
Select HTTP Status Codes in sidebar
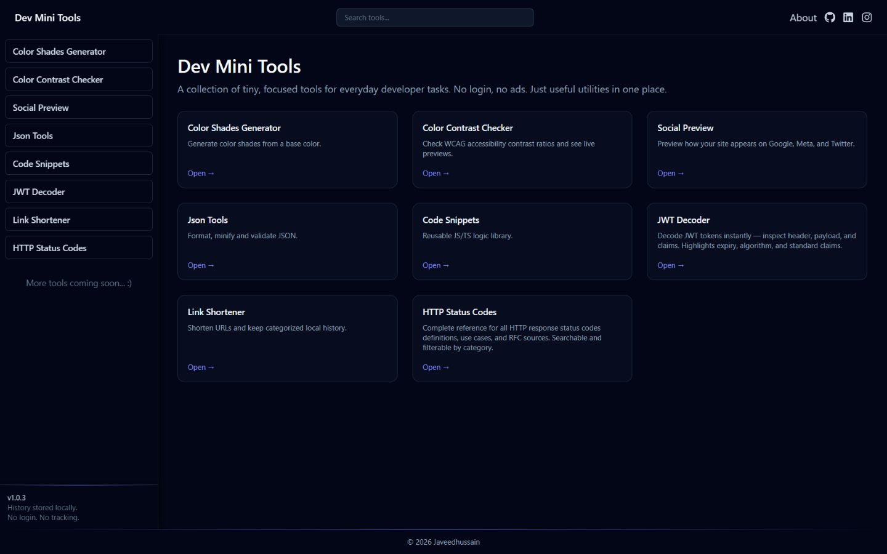tap(79, 247)
